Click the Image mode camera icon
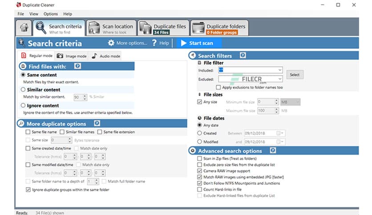Viewport: 372px width, 215px height. (60, 56)
